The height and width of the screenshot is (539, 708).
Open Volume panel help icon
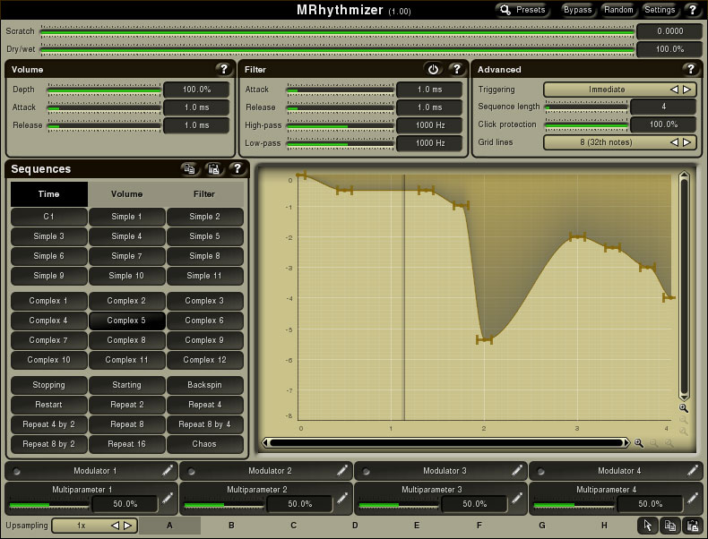click(x=223, y=69)
